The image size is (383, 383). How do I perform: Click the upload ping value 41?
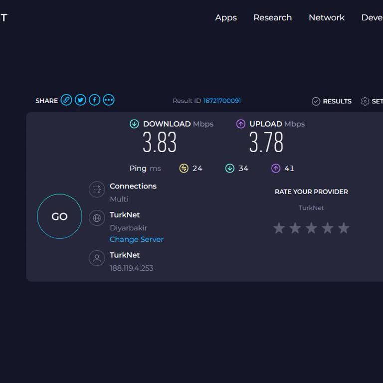(x=289, y=168)
